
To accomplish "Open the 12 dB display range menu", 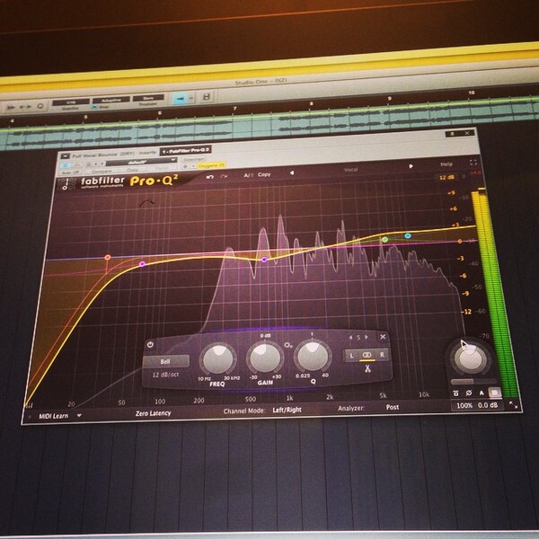I will pyautogui.click(x=446, y=177).
